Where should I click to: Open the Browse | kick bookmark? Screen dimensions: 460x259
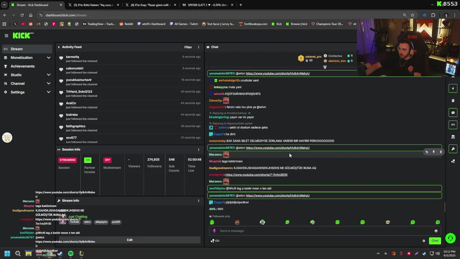pyautogui.click(x=296, y=24)
